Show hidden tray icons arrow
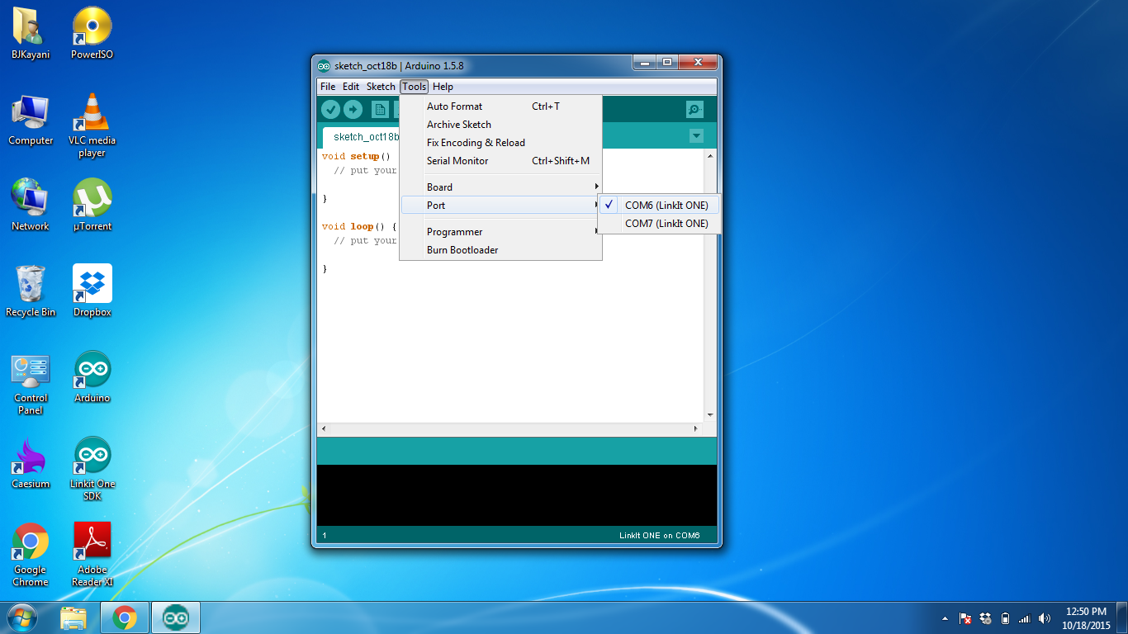This screenshot has height=634, width=1128. coord(945,618)
